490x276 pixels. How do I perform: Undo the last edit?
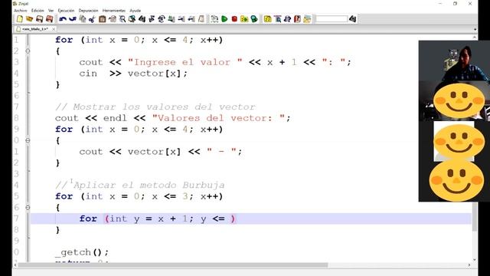pyautogui.click(x=63, y=19)
